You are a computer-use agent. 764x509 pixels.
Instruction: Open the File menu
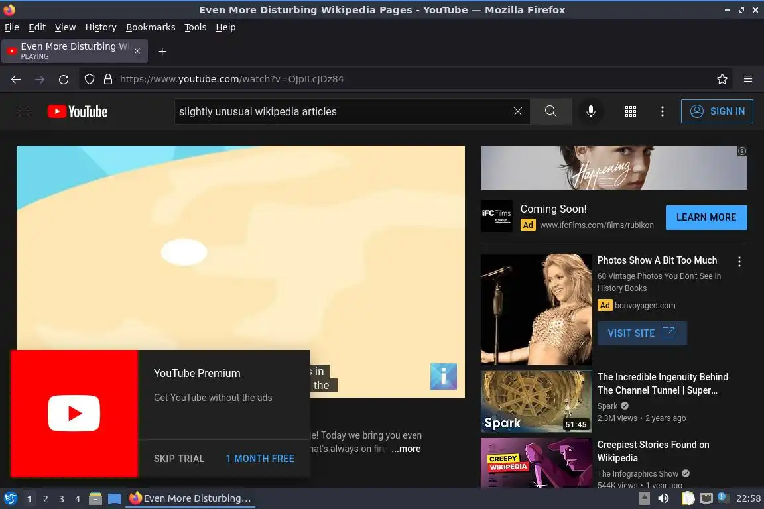point(12,27)
